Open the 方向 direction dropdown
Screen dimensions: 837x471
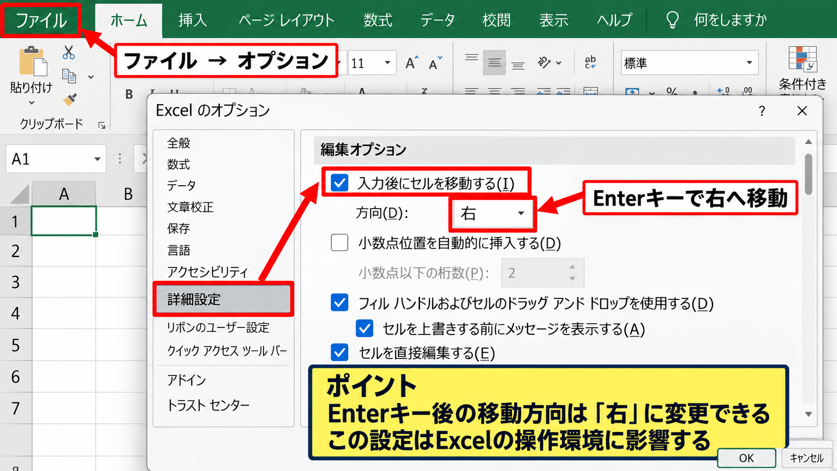tap(493, 213)
